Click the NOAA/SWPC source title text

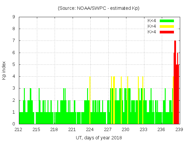click(98, 8)
